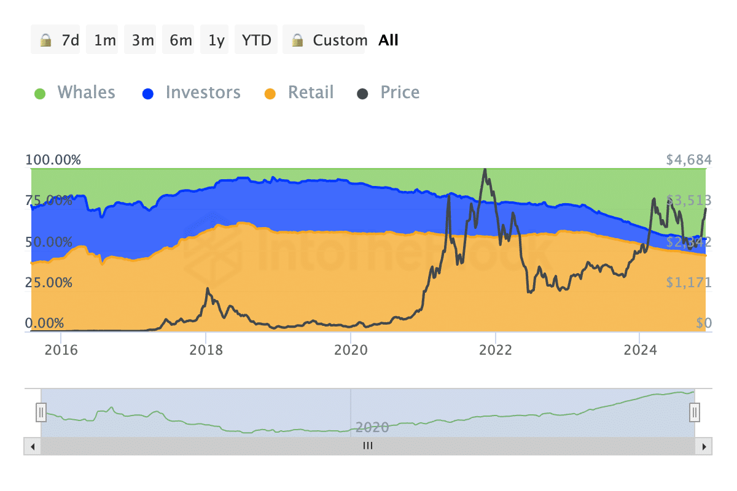Viewport: 737px width, 491px height.
Task: Click the left arrow of the bottom scrollbar
Action: [x=31, y=447]
